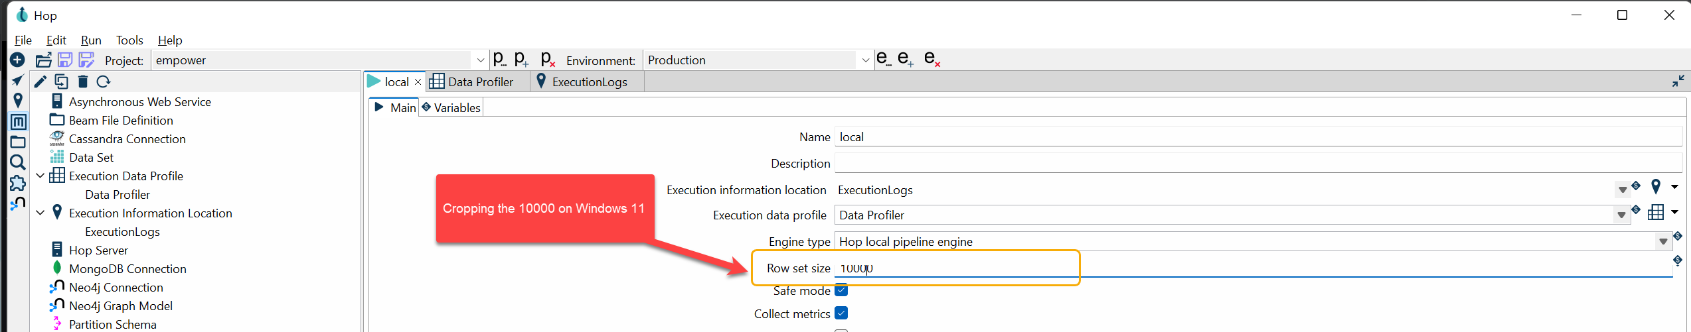Toggle the Safe mode checkbox
This screenshot has width=1691, height=332.
841,290
